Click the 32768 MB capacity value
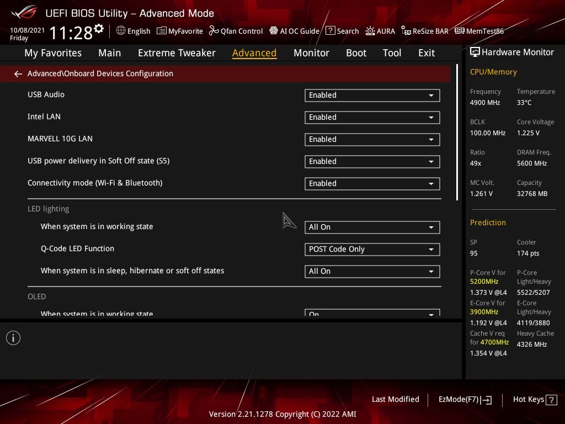Screen dimensions: 565x424 (532, 194)
